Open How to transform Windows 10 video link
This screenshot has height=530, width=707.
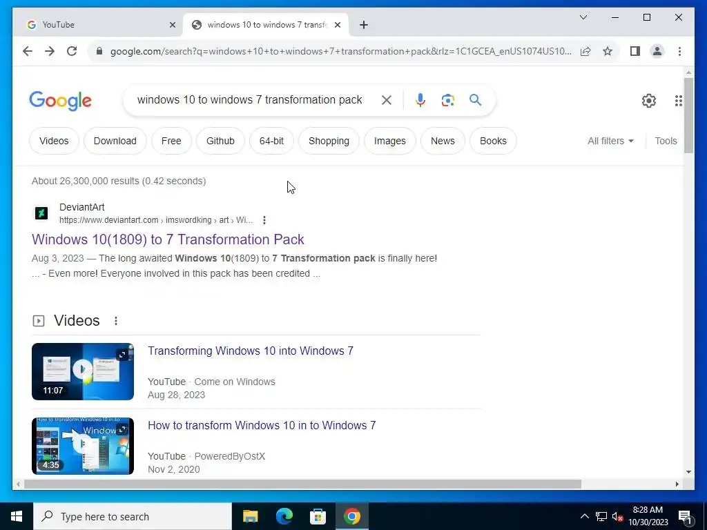point(262,425)
